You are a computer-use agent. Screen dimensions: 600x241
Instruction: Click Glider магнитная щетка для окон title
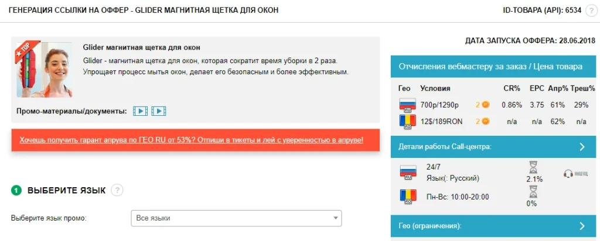click(142, 48)
